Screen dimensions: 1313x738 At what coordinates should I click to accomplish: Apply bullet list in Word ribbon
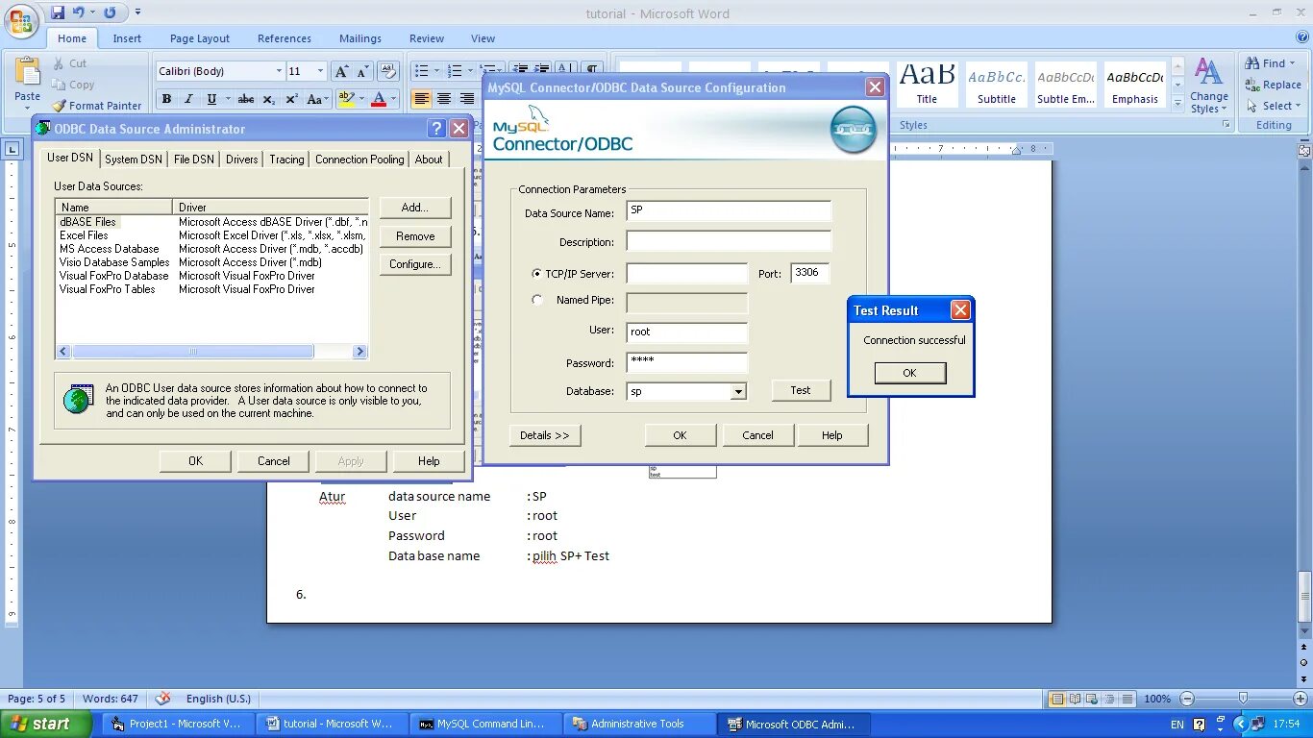coord(421,71)
